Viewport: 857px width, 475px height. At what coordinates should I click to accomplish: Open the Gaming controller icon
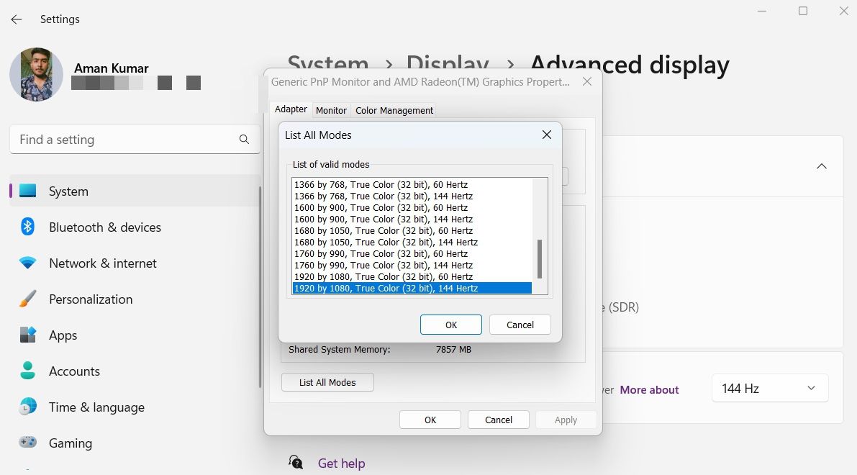28,443
